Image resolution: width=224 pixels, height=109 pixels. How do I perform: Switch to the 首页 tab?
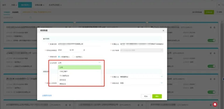4,5
